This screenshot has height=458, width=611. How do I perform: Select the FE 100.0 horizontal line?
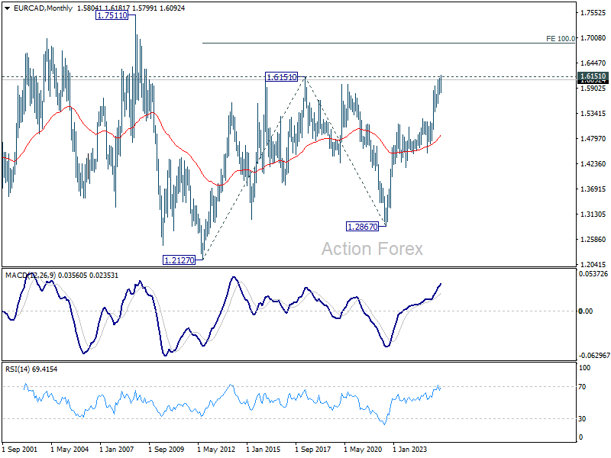[389, 43]
